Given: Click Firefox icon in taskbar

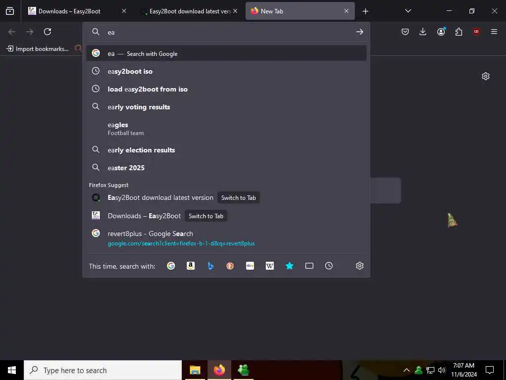Looking at the screenshot, I should (219, 370).
